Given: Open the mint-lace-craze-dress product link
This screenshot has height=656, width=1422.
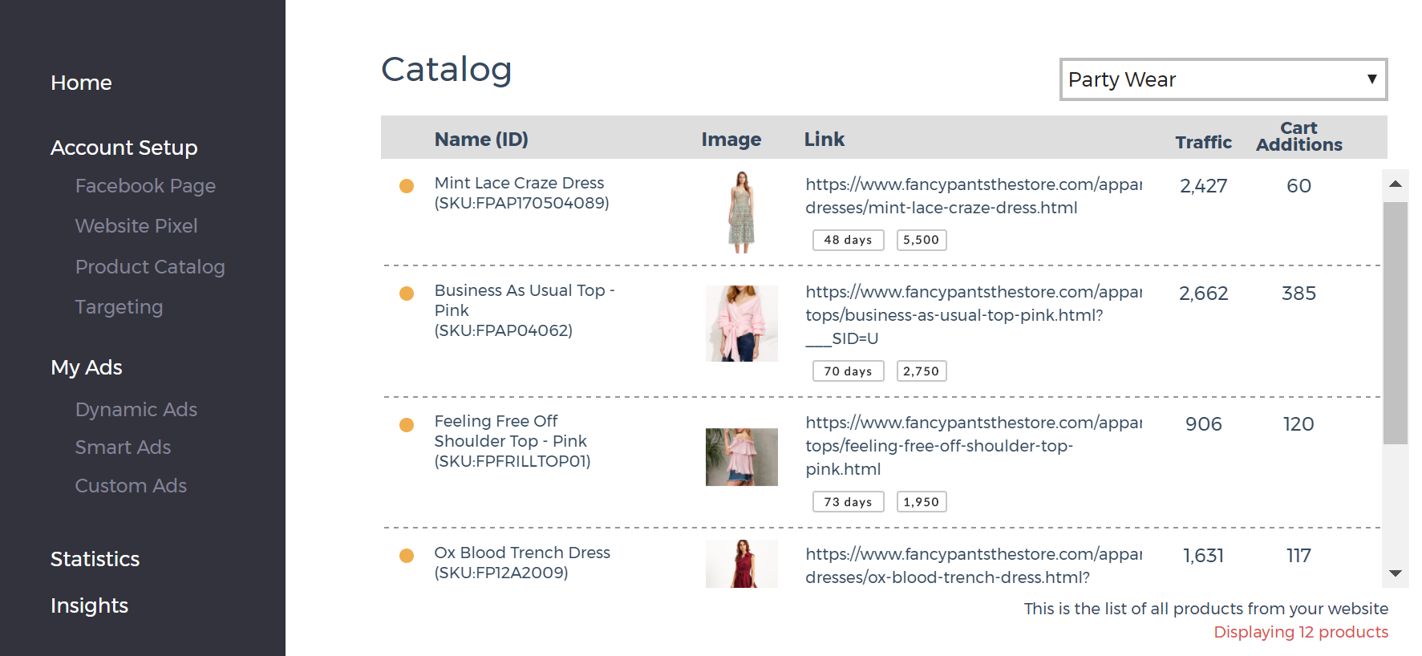Looking at the screenshot, I should [973, 196].
